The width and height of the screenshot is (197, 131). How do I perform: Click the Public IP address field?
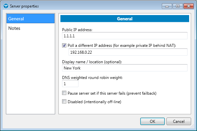pyautogui.click(x=124, y=36)
